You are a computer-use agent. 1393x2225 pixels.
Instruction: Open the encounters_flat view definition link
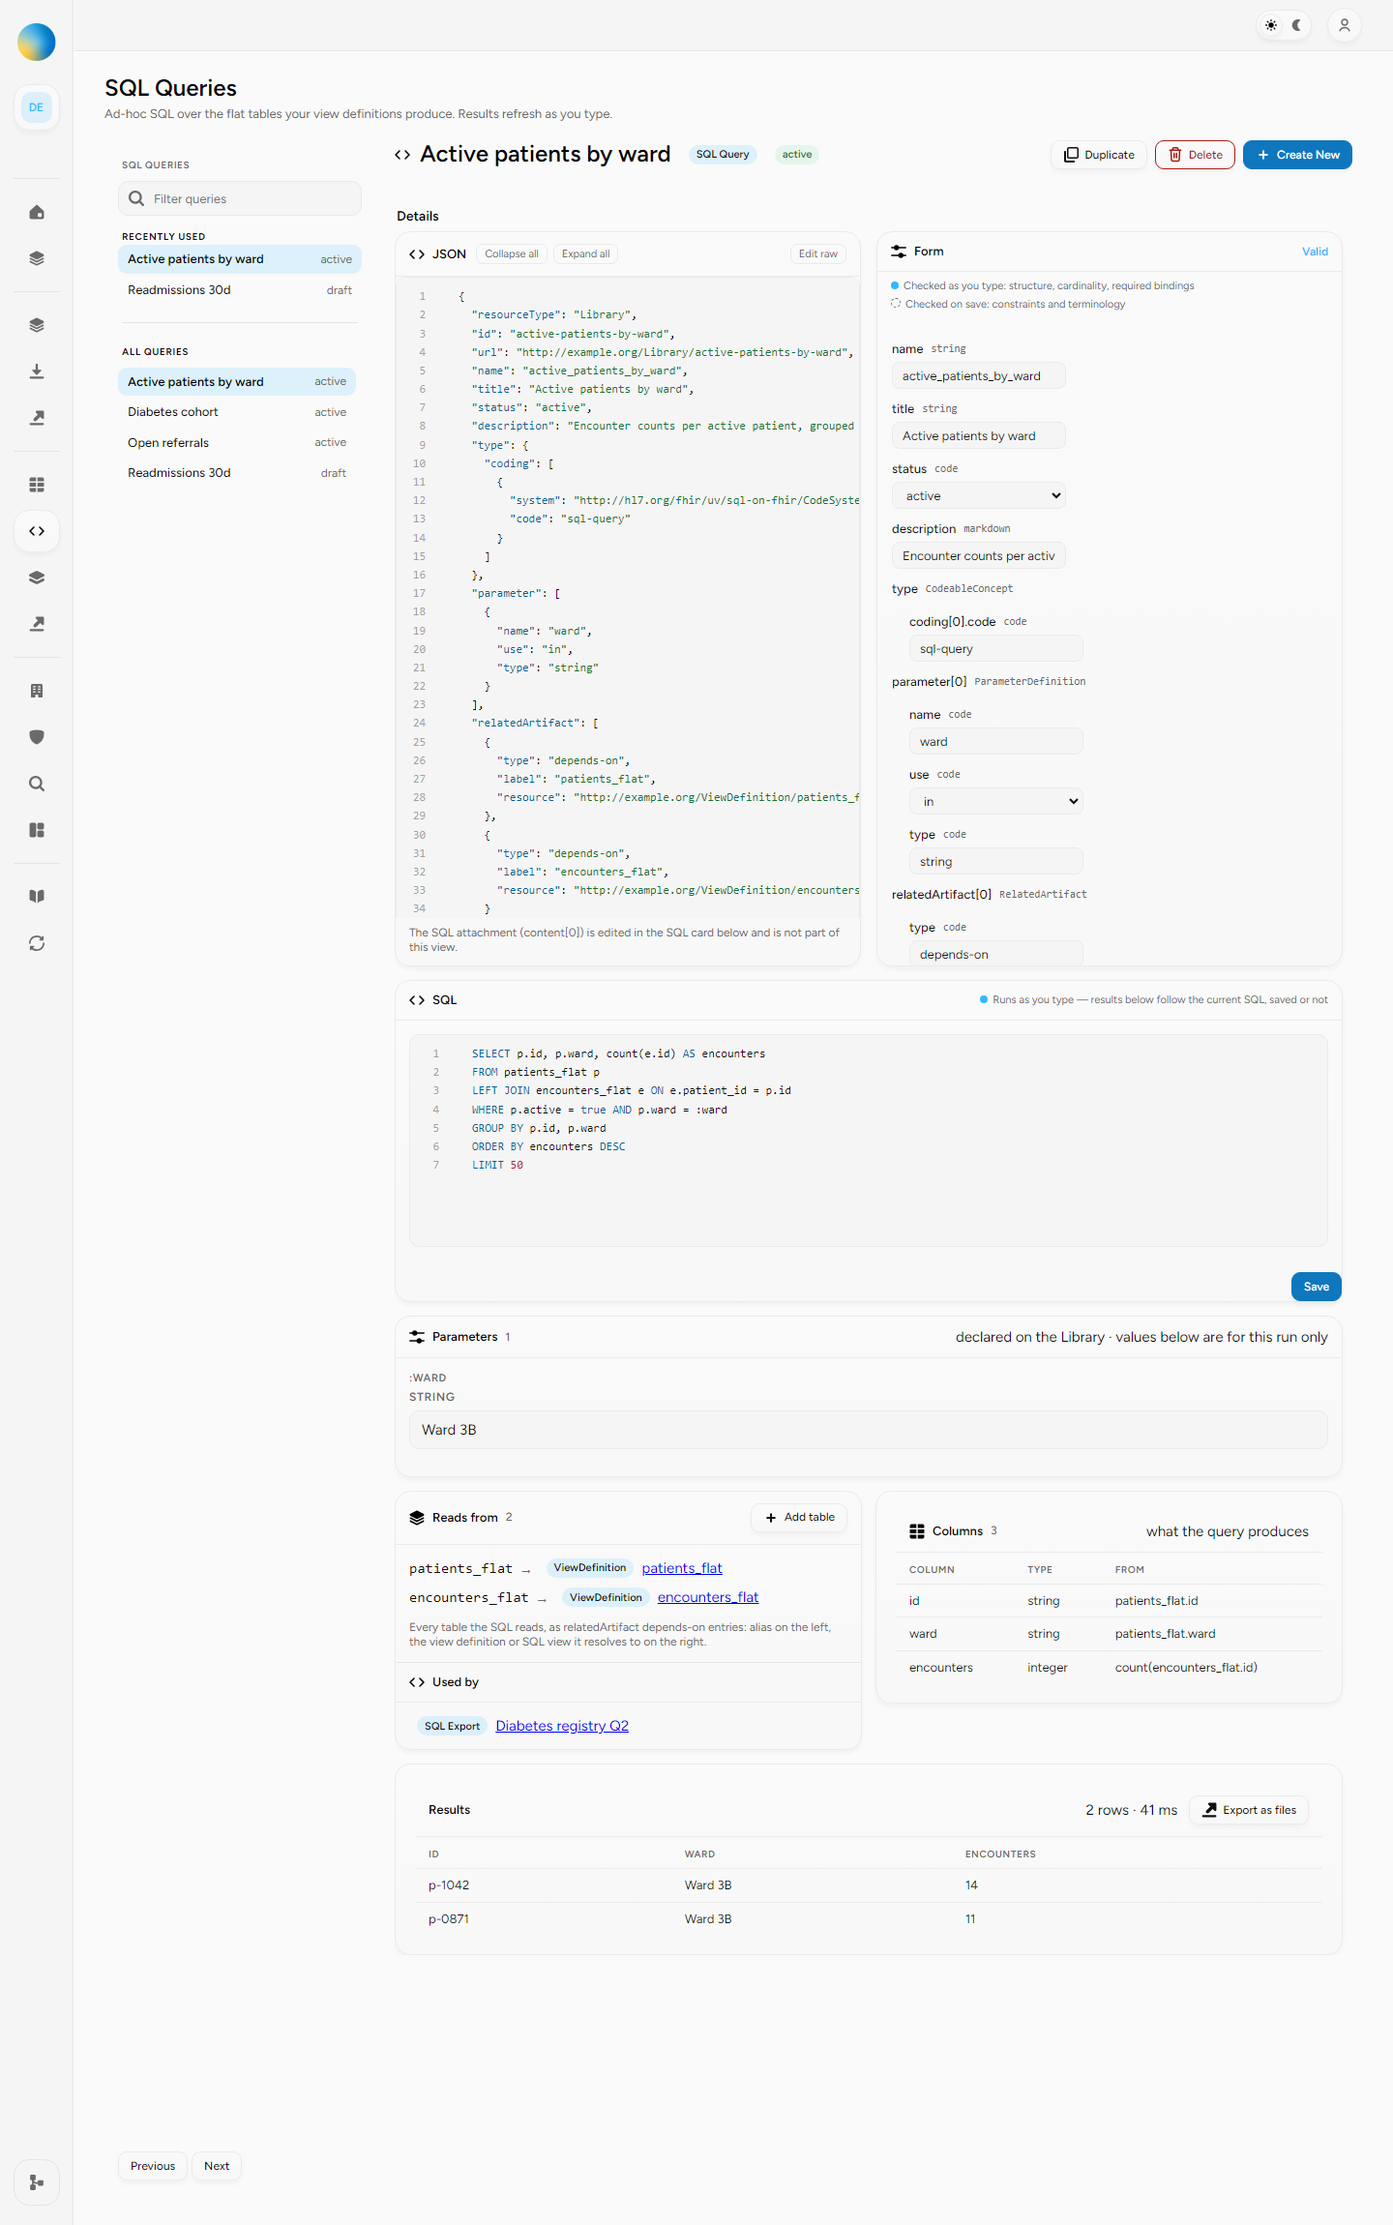pos(708,1597)
